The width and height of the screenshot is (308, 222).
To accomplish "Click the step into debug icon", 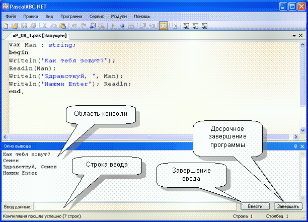I will point(152,26).
